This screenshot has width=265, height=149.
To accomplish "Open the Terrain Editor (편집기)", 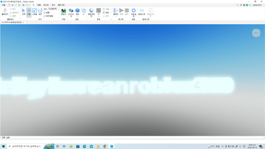I will click(x=63, y=12).
